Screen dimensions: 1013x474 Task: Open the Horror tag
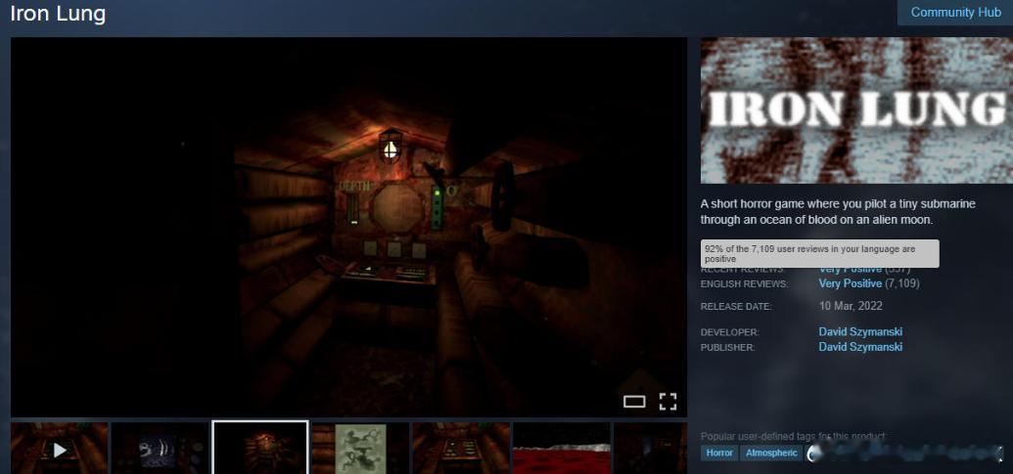click(719, 452)
